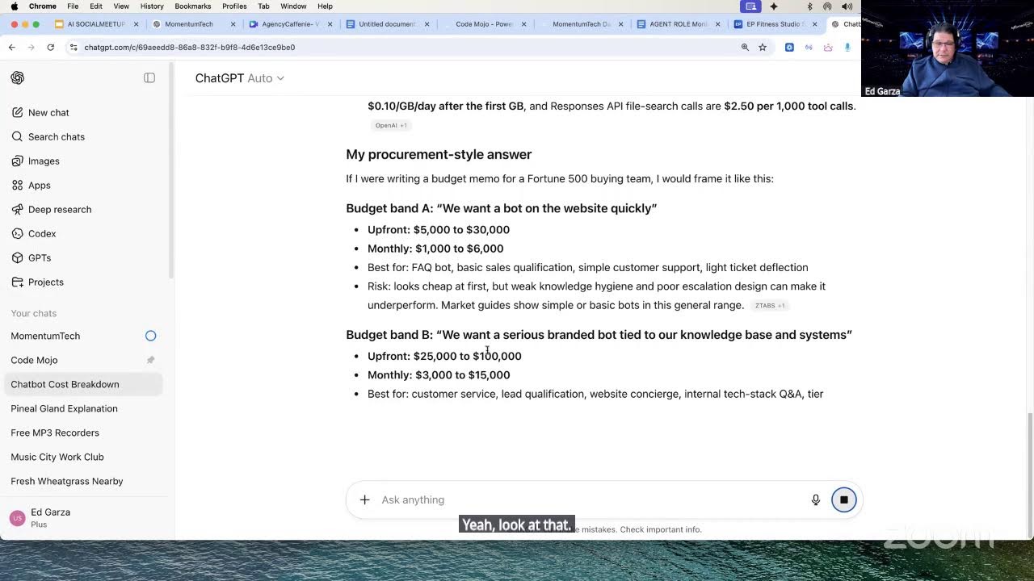Switch to the Code Mojo browser tab

tap(484, 24)
